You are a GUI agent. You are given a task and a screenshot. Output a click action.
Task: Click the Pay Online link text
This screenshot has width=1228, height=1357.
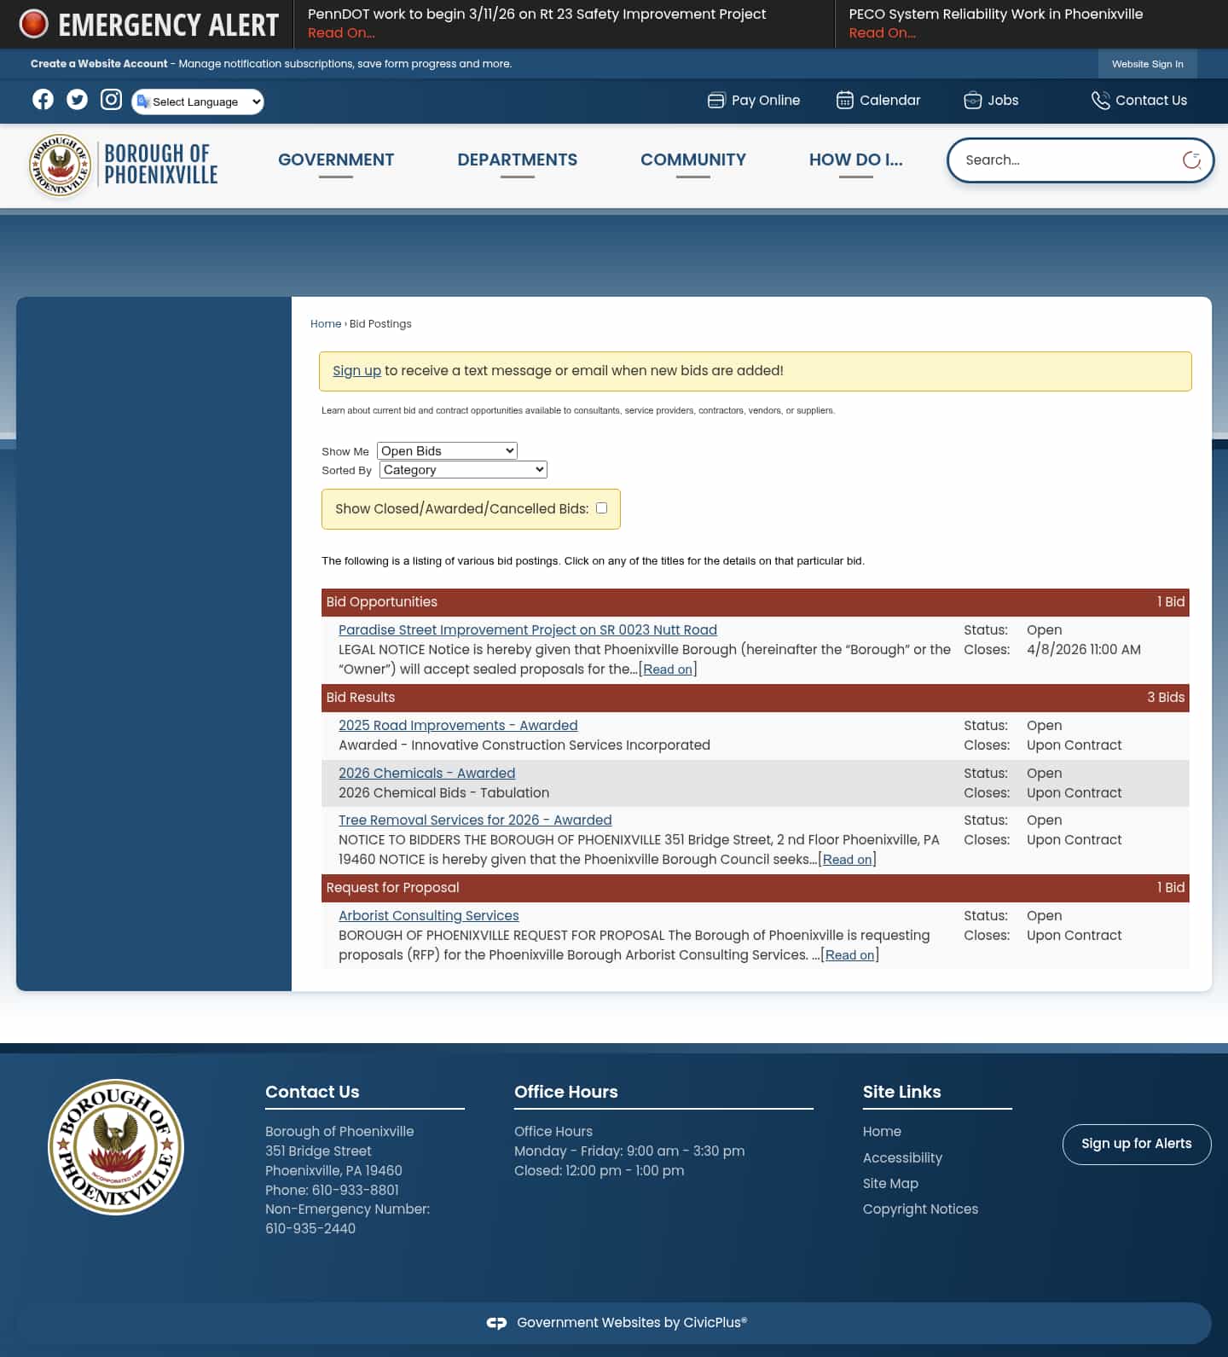766,101
